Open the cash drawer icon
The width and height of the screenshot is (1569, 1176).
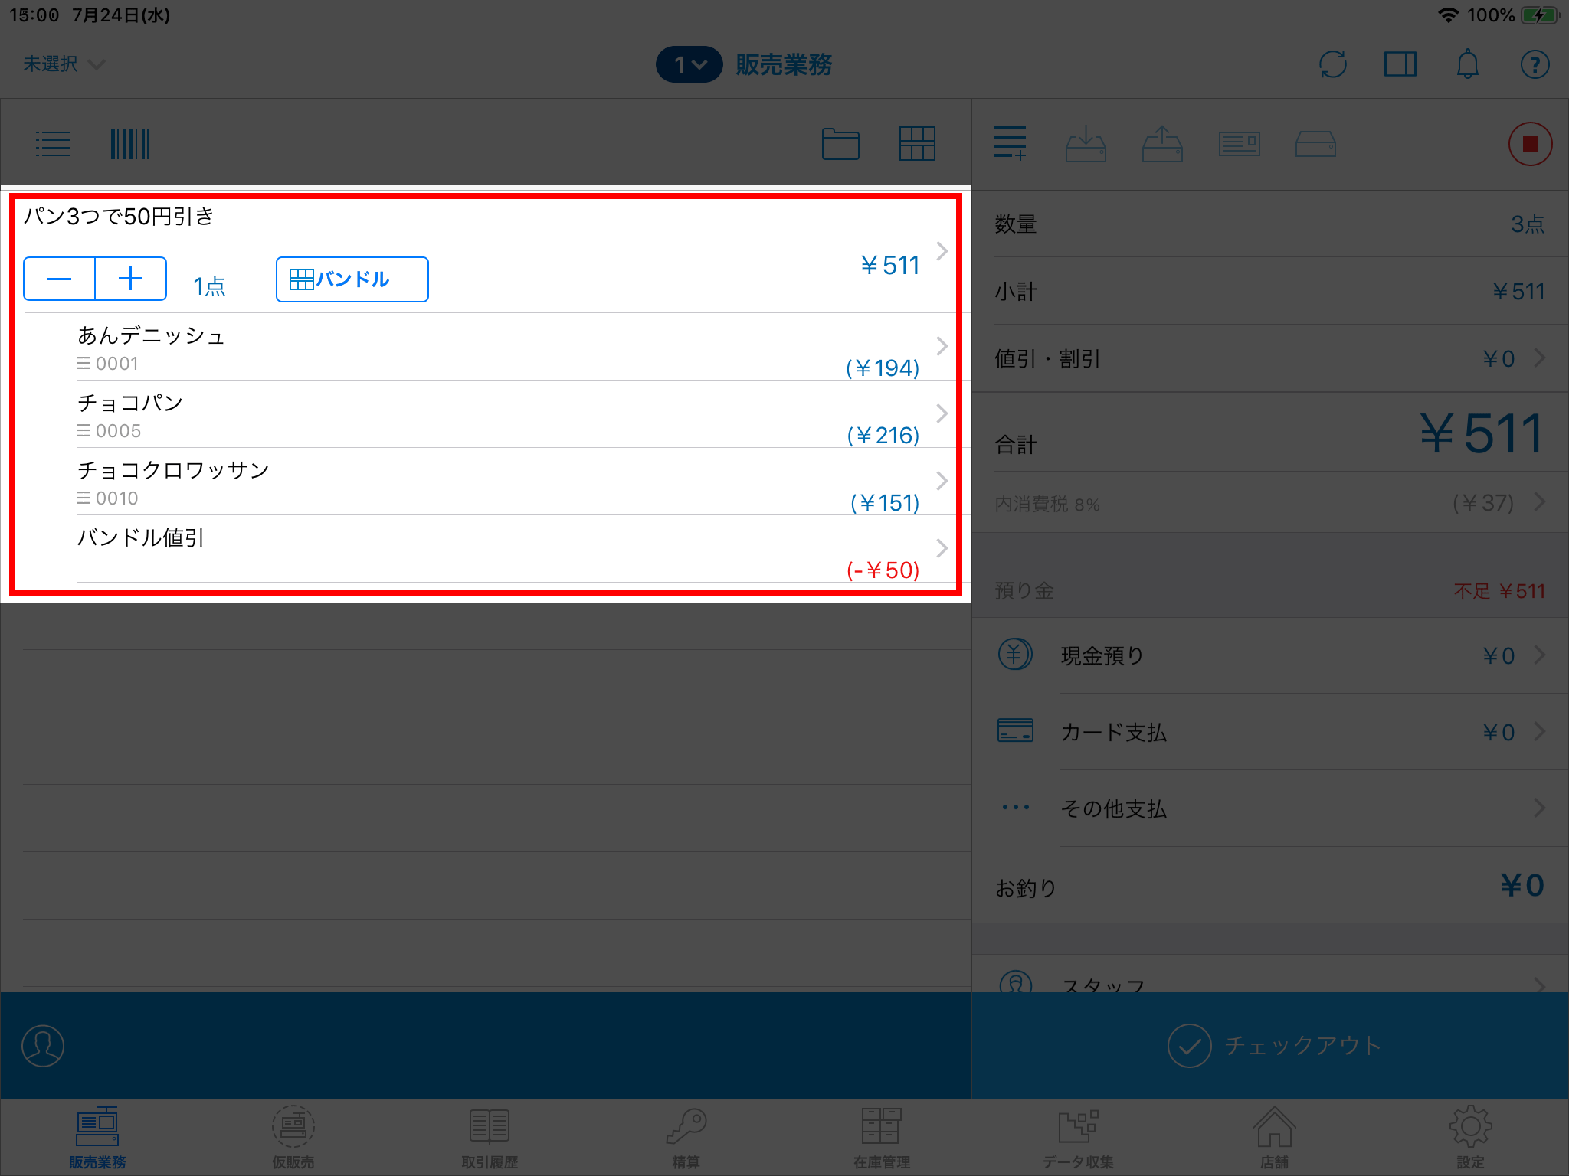tap(1315, 144)
